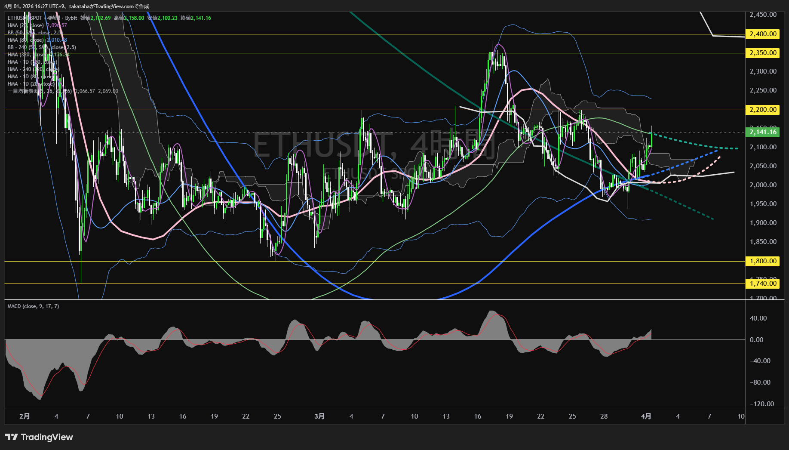Click the 1,800.00 yellow price level tag
This screenshot has height=450, width=789.
point(763,261)
